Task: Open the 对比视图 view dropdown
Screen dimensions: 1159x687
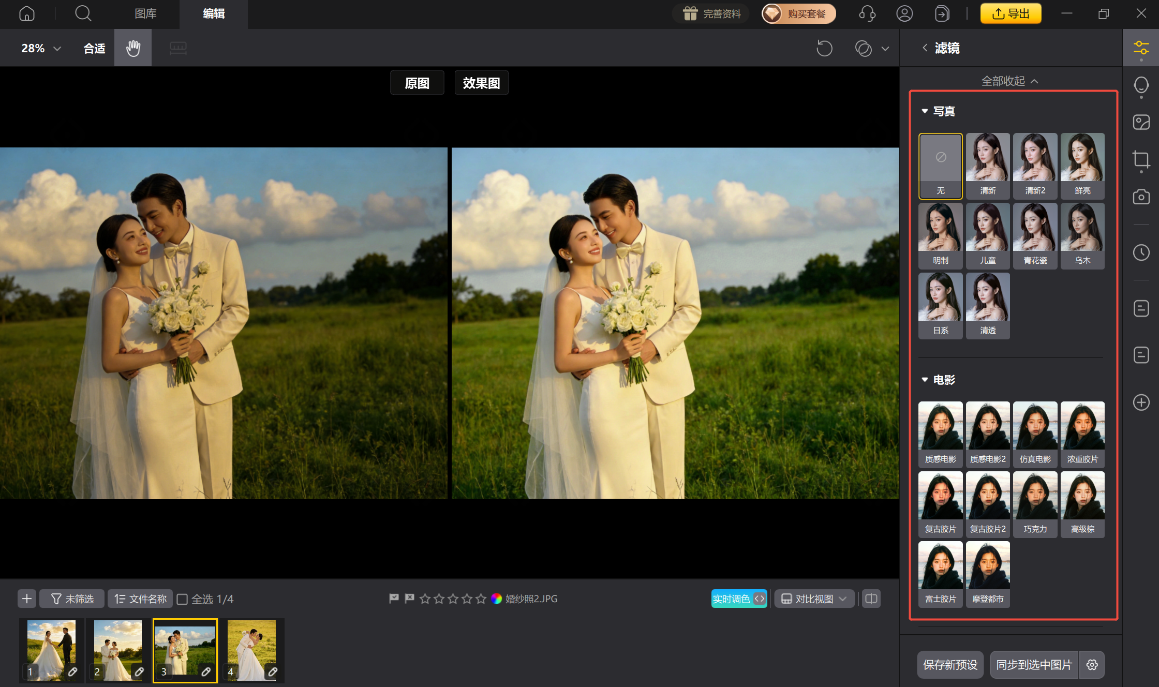Action: [814, 599]
